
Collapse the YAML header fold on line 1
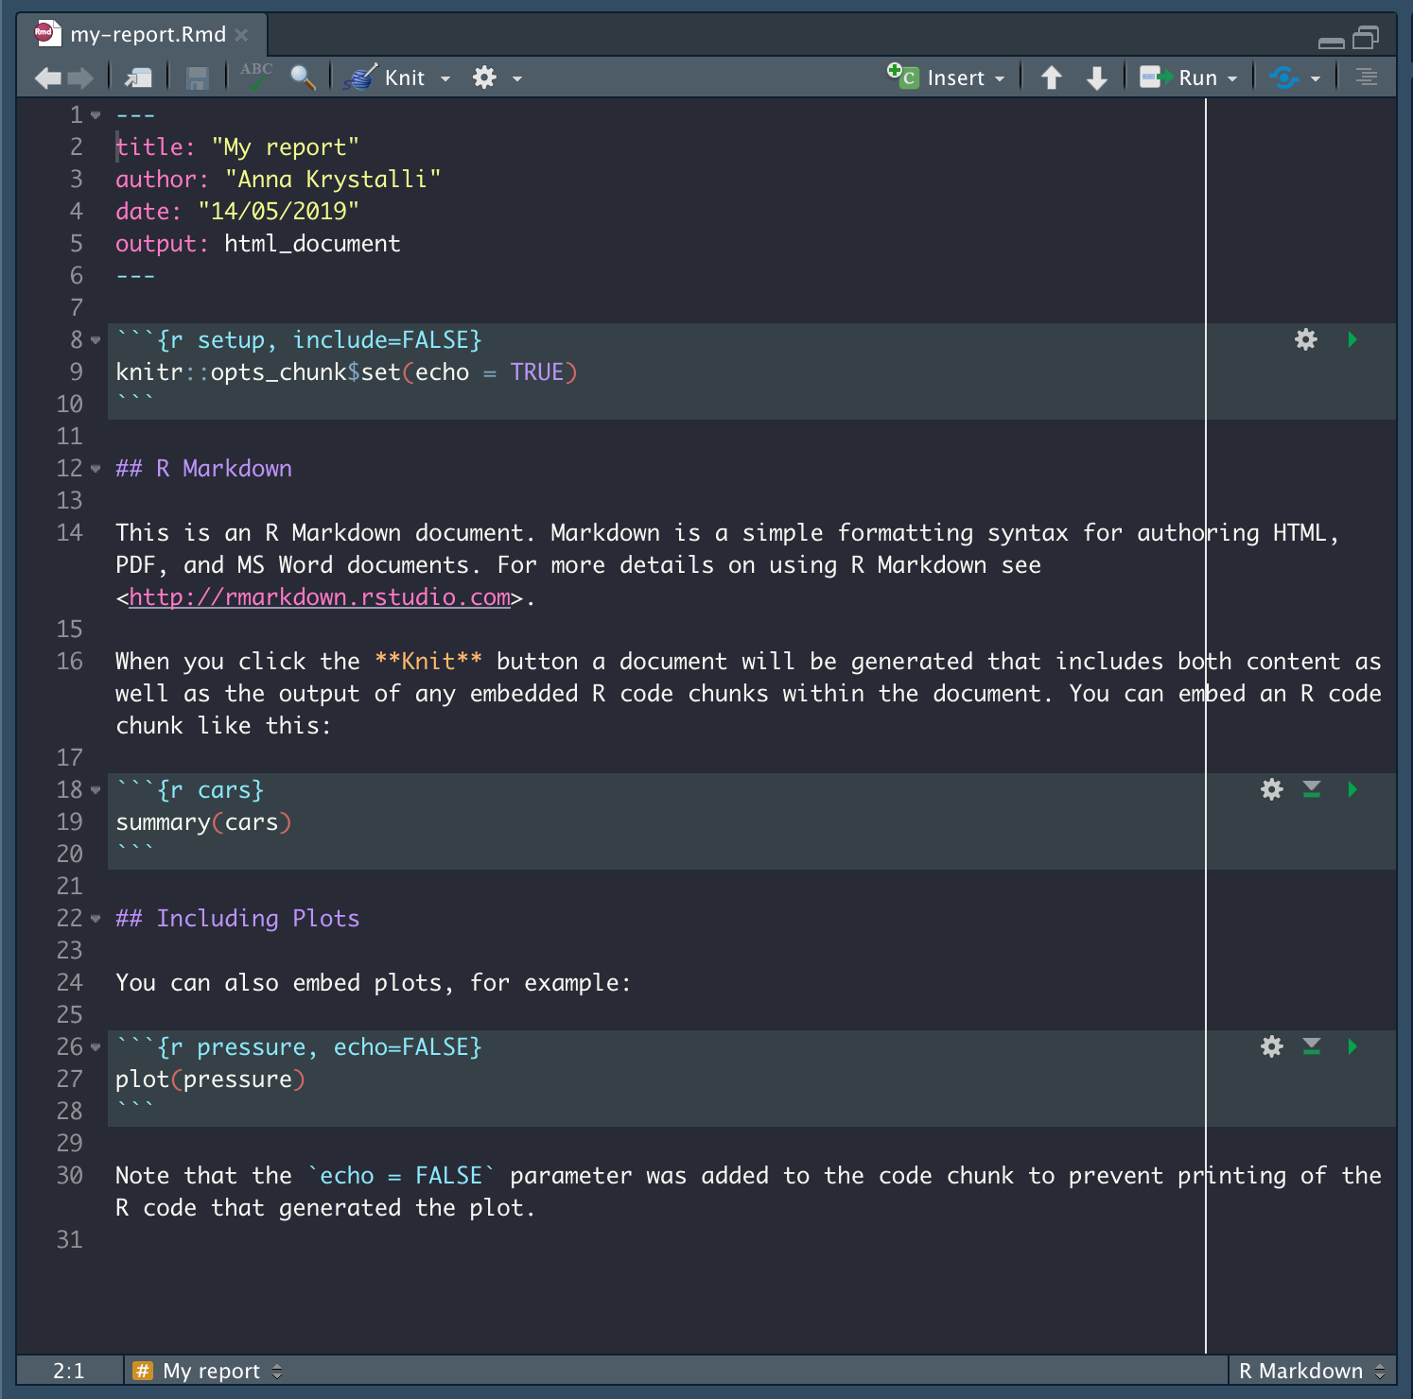(96, 115)
